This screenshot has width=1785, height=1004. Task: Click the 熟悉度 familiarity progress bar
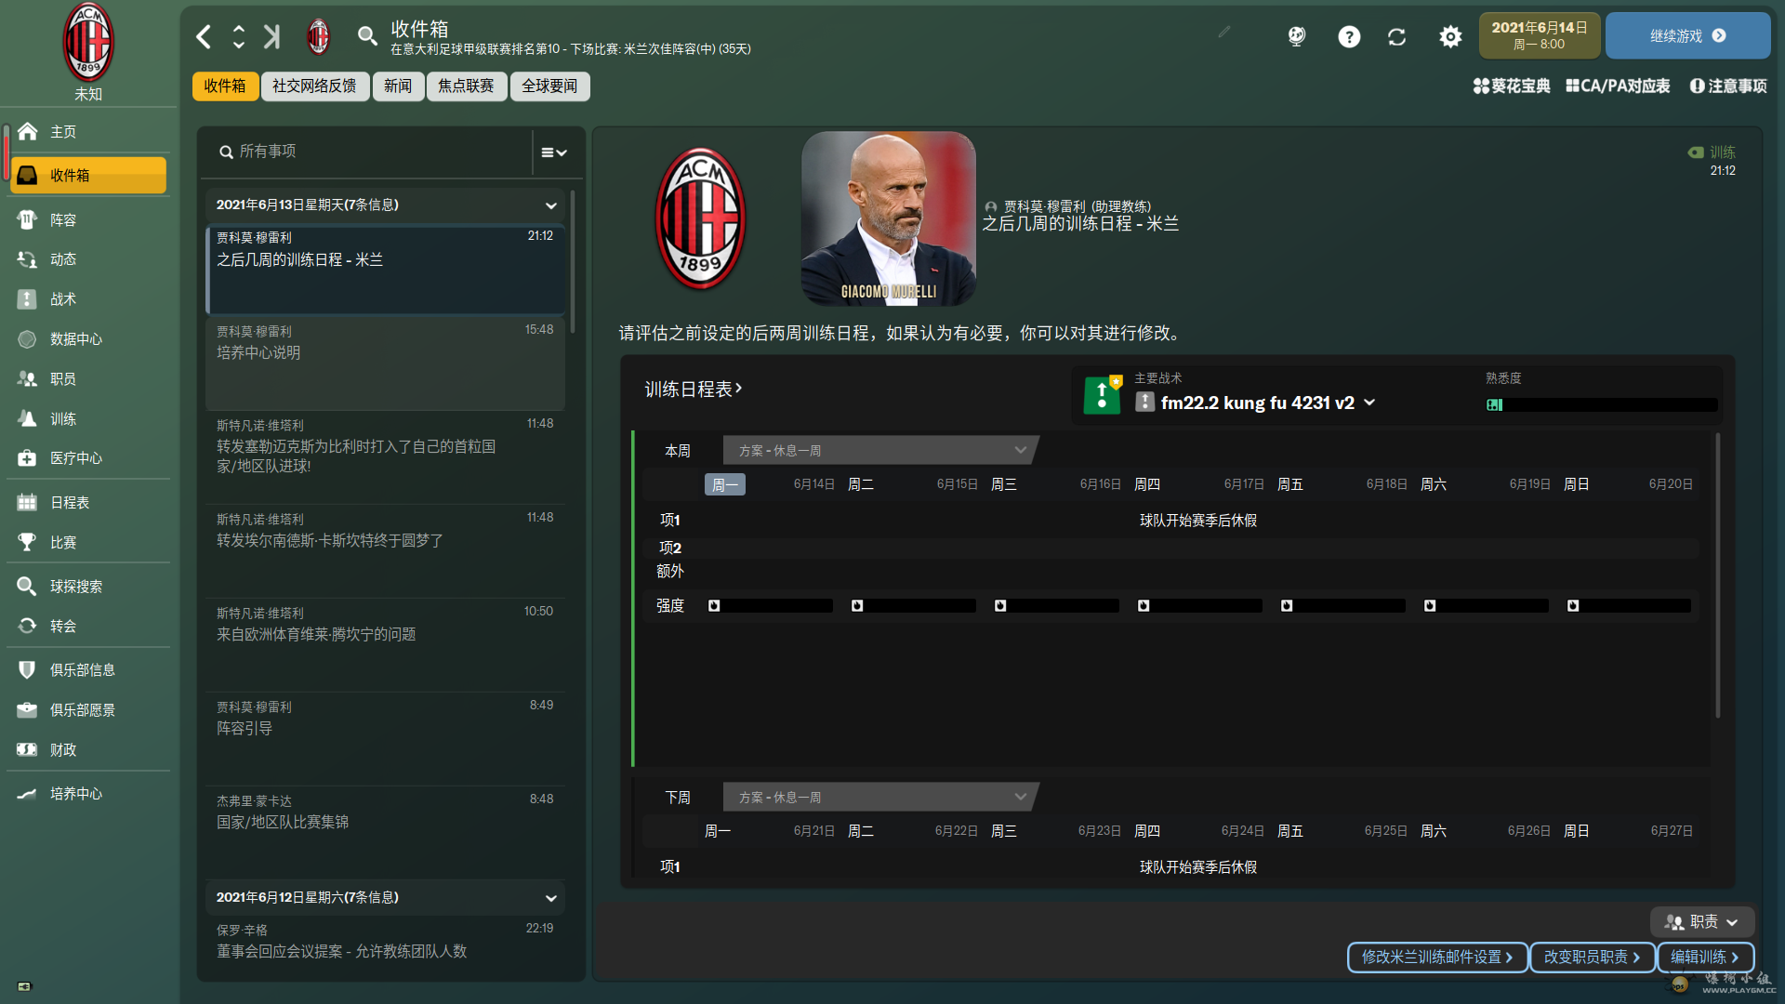point(1602,404)
